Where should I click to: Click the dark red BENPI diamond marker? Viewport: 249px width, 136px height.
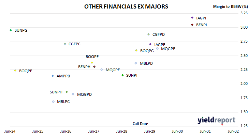pyautogui.click(x=192, y=25)
